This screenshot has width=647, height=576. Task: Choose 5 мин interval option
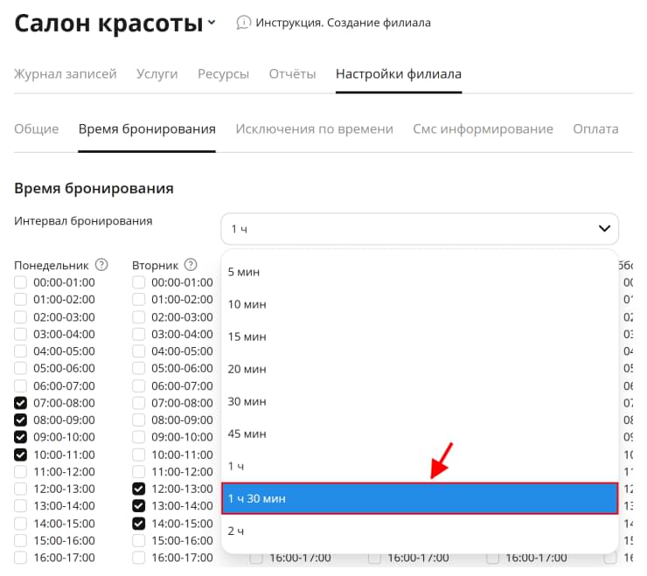coord(420,272)
